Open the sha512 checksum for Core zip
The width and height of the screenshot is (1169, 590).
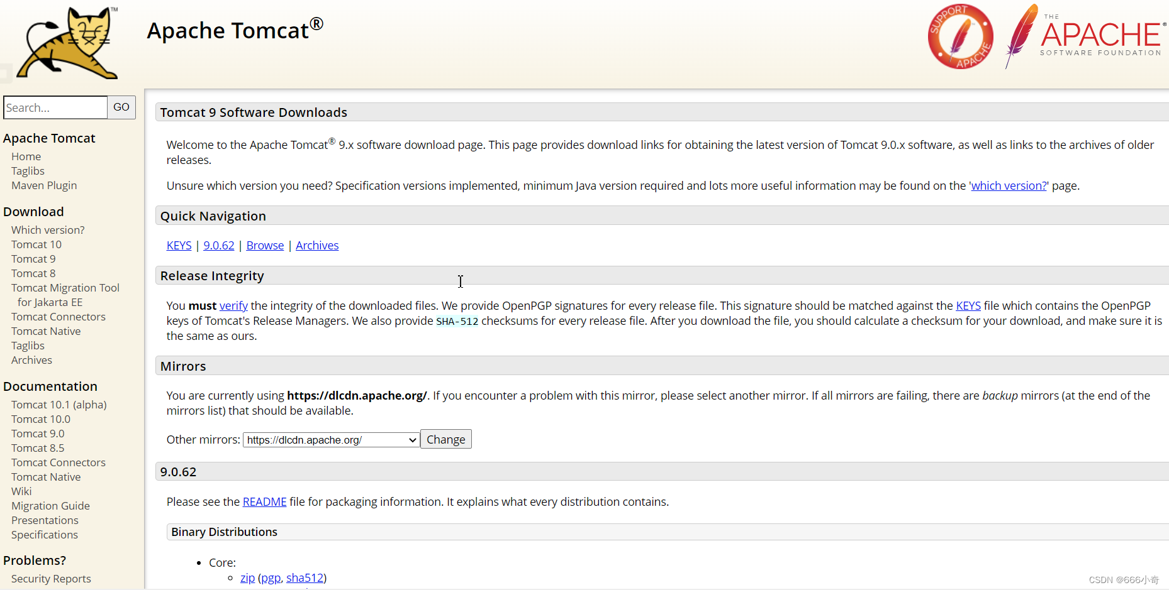[305, 578]
